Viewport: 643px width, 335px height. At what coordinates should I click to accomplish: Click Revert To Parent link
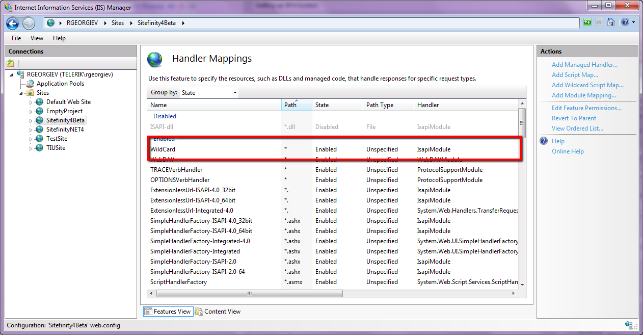[x=574, y=118]
